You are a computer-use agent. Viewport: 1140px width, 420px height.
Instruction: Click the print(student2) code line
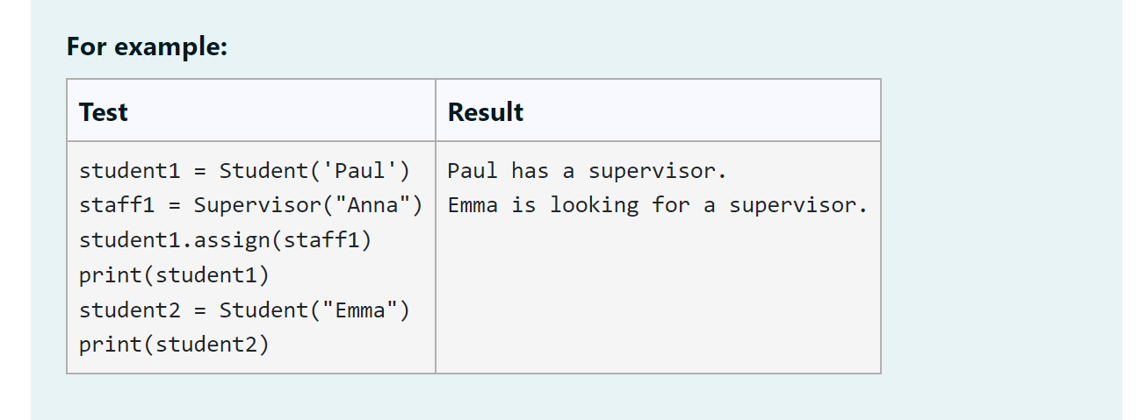[x=174, y=345]
